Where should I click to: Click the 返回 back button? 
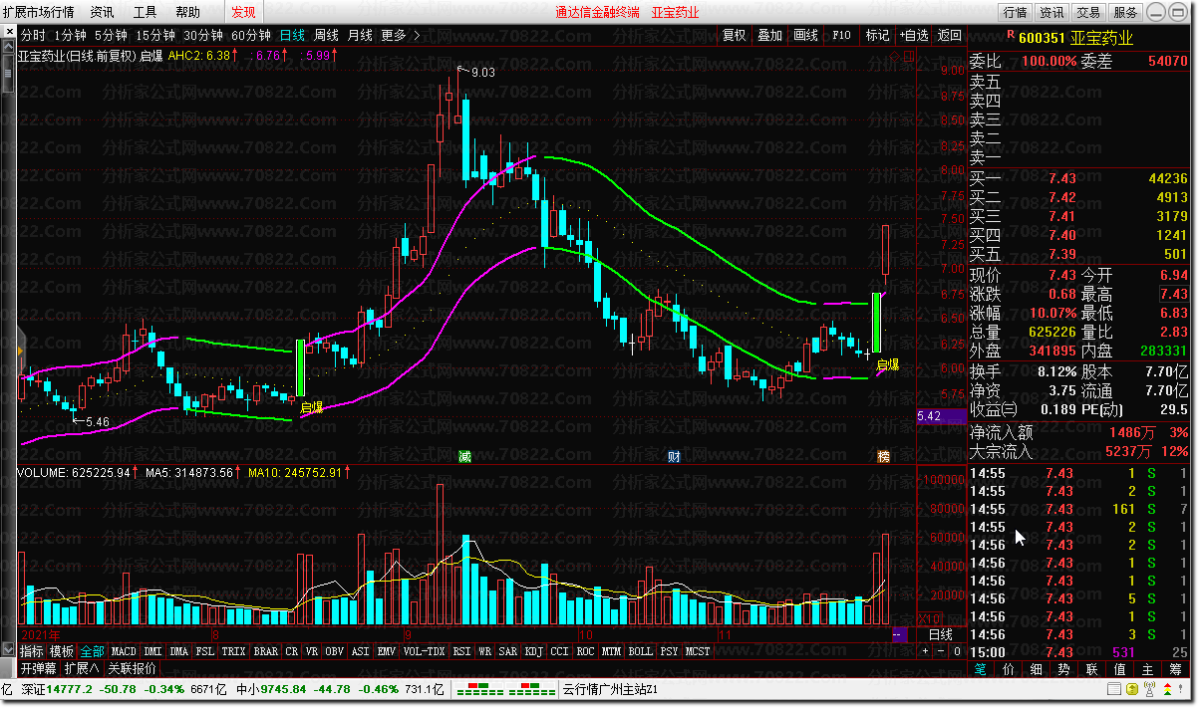(x=950, y=36)
